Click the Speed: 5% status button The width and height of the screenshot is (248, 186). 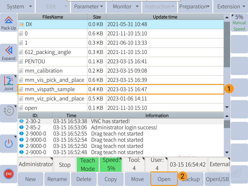(111, 165)
